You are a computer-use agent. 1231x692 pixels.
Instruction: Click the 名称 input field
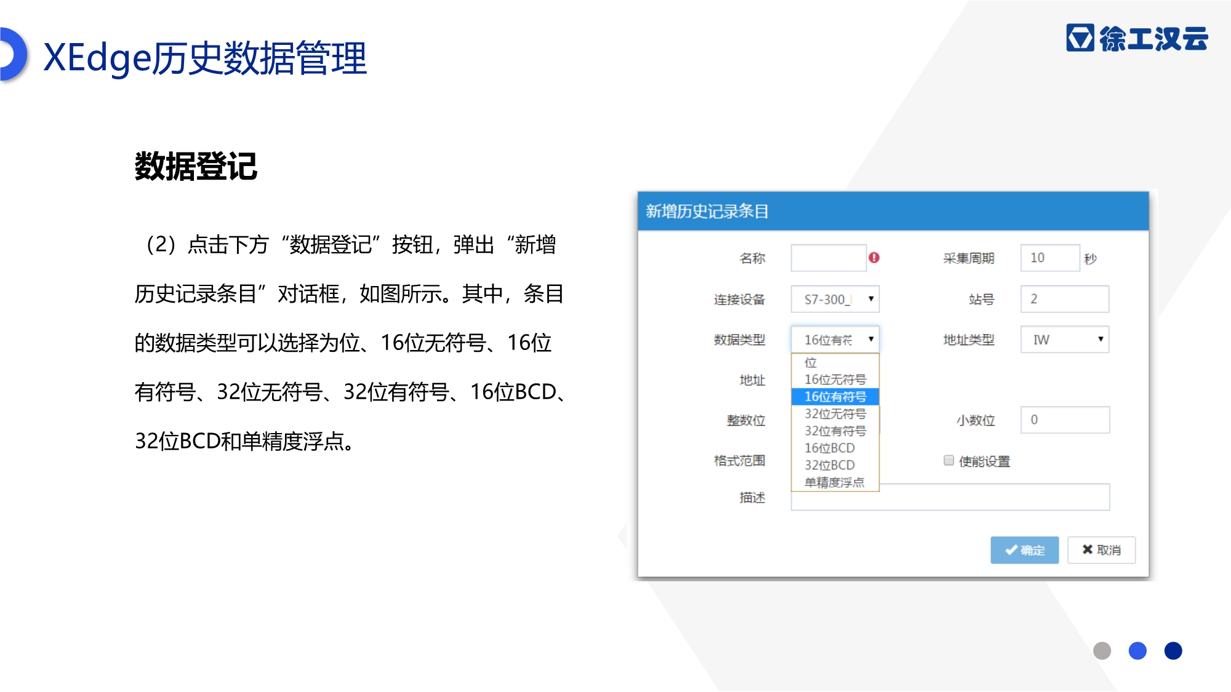point(828,258)
